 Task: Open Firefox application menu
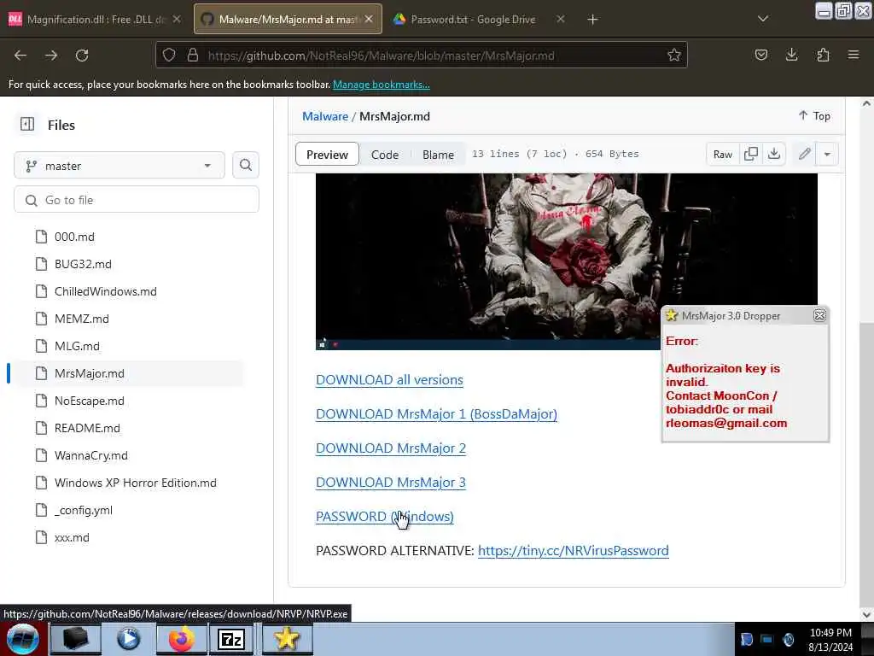pos(854,55)
